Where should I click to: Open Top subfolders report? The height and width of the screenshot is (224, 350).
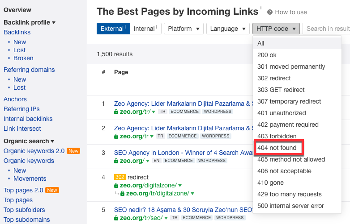pos(24,210)
